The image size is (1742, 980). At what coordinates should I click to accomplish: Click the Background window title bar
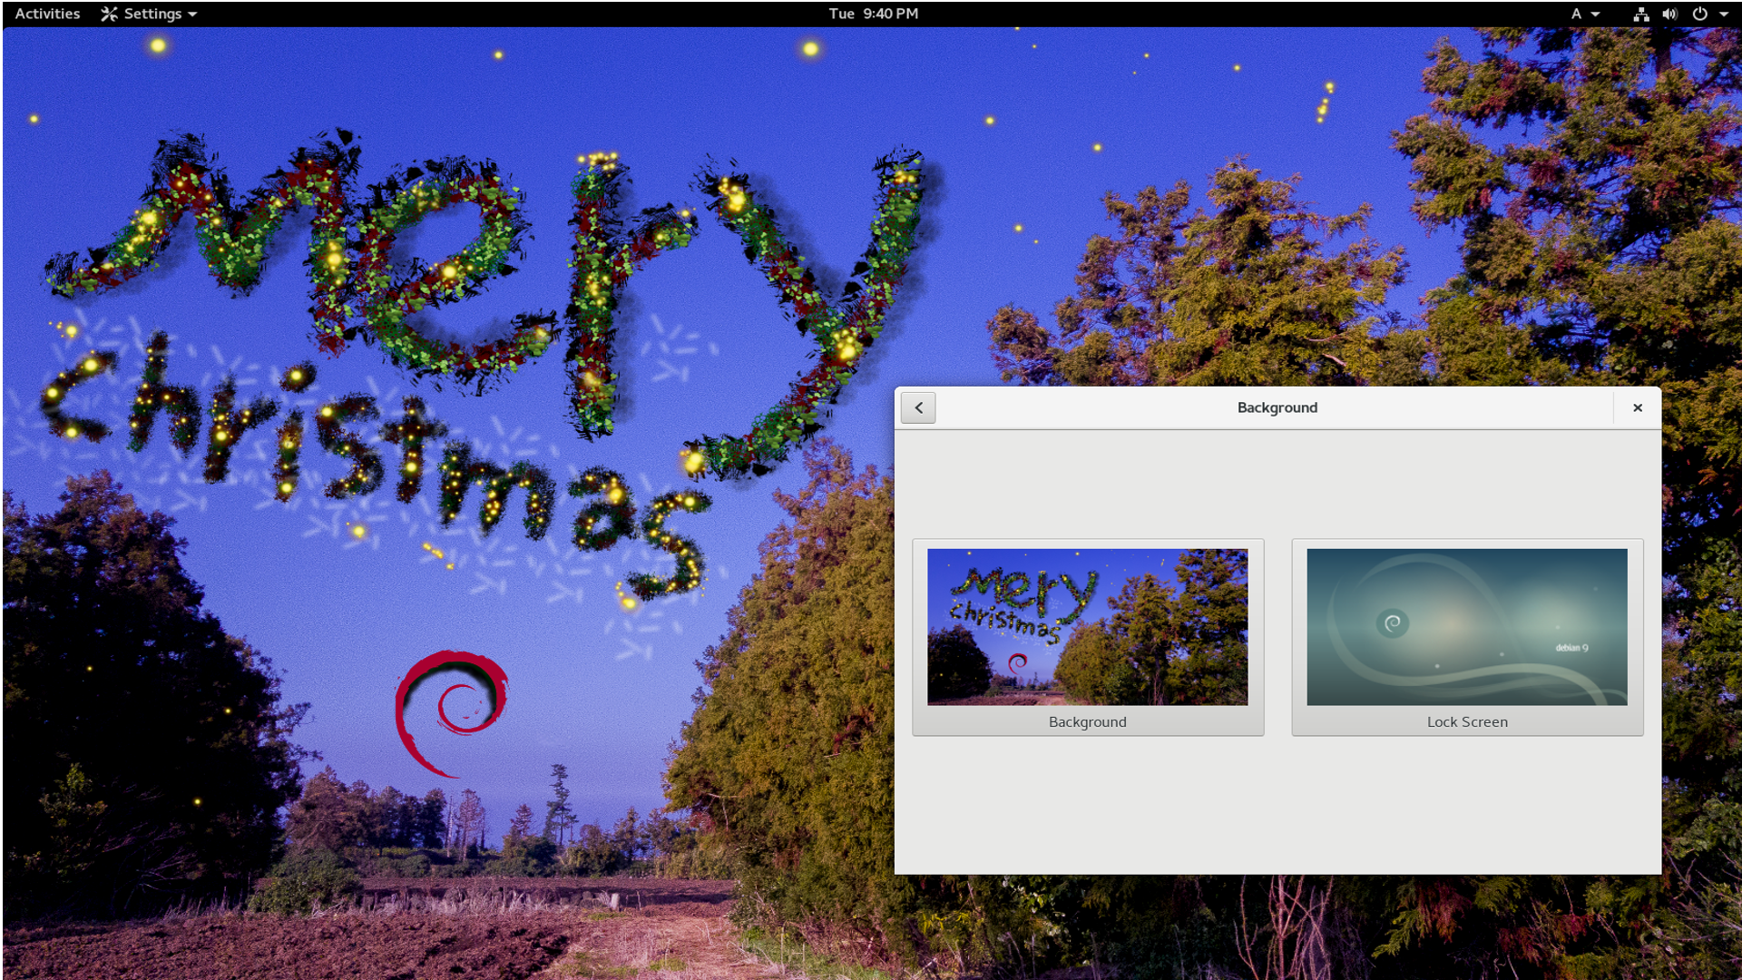click(1277, 407)
